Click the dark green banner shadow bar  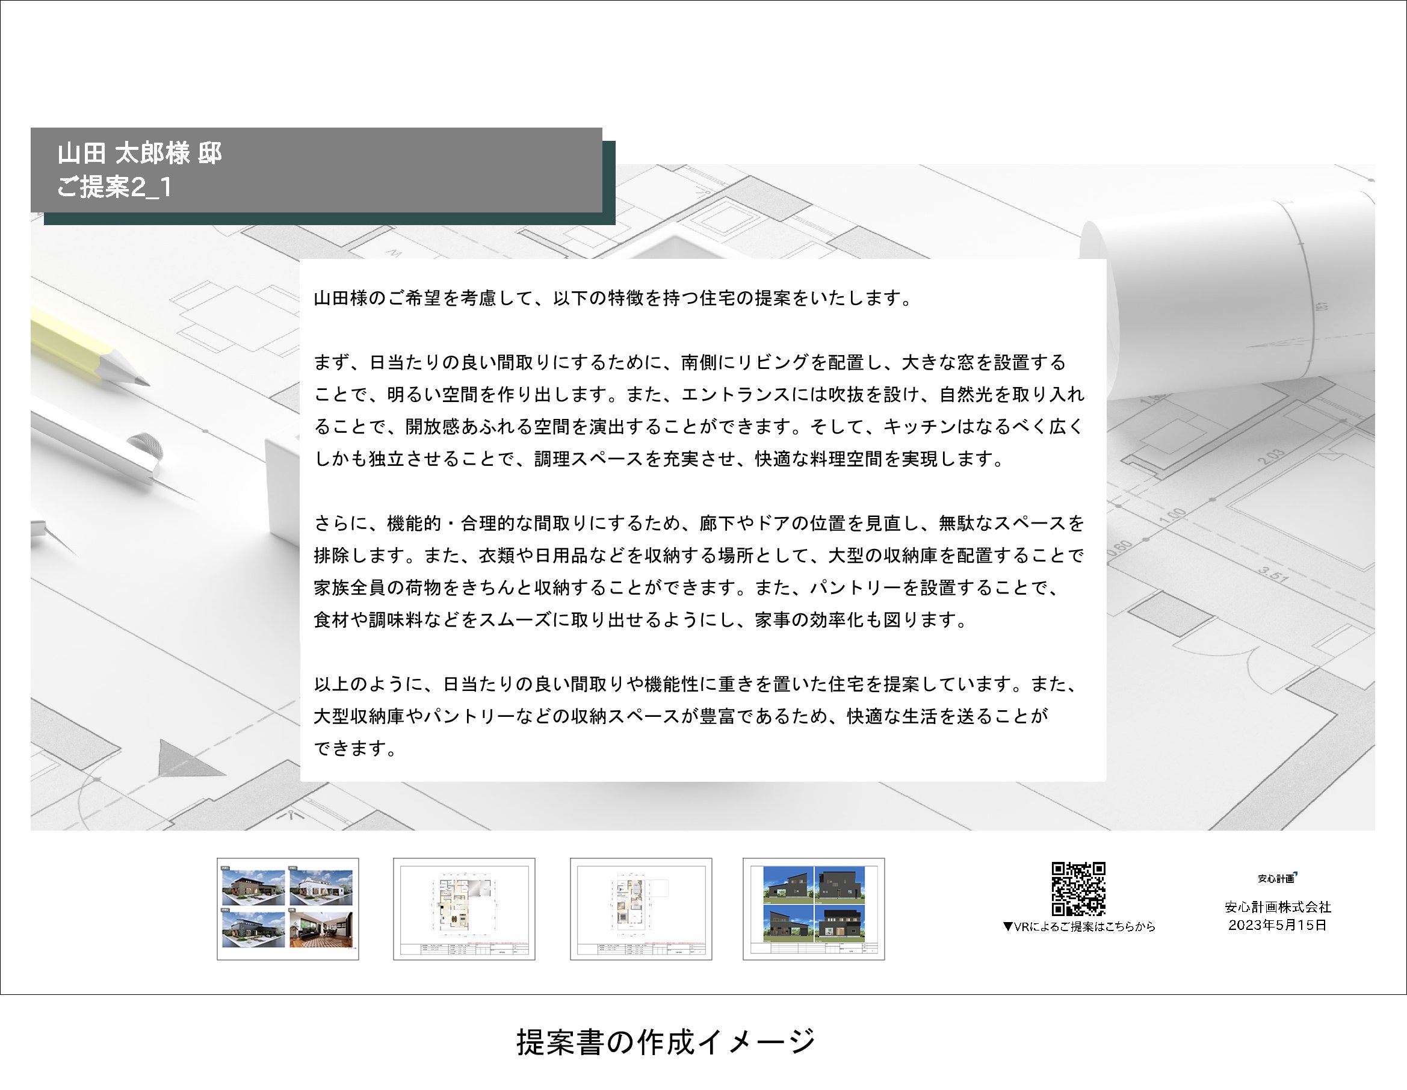click(x=329, y=219)
